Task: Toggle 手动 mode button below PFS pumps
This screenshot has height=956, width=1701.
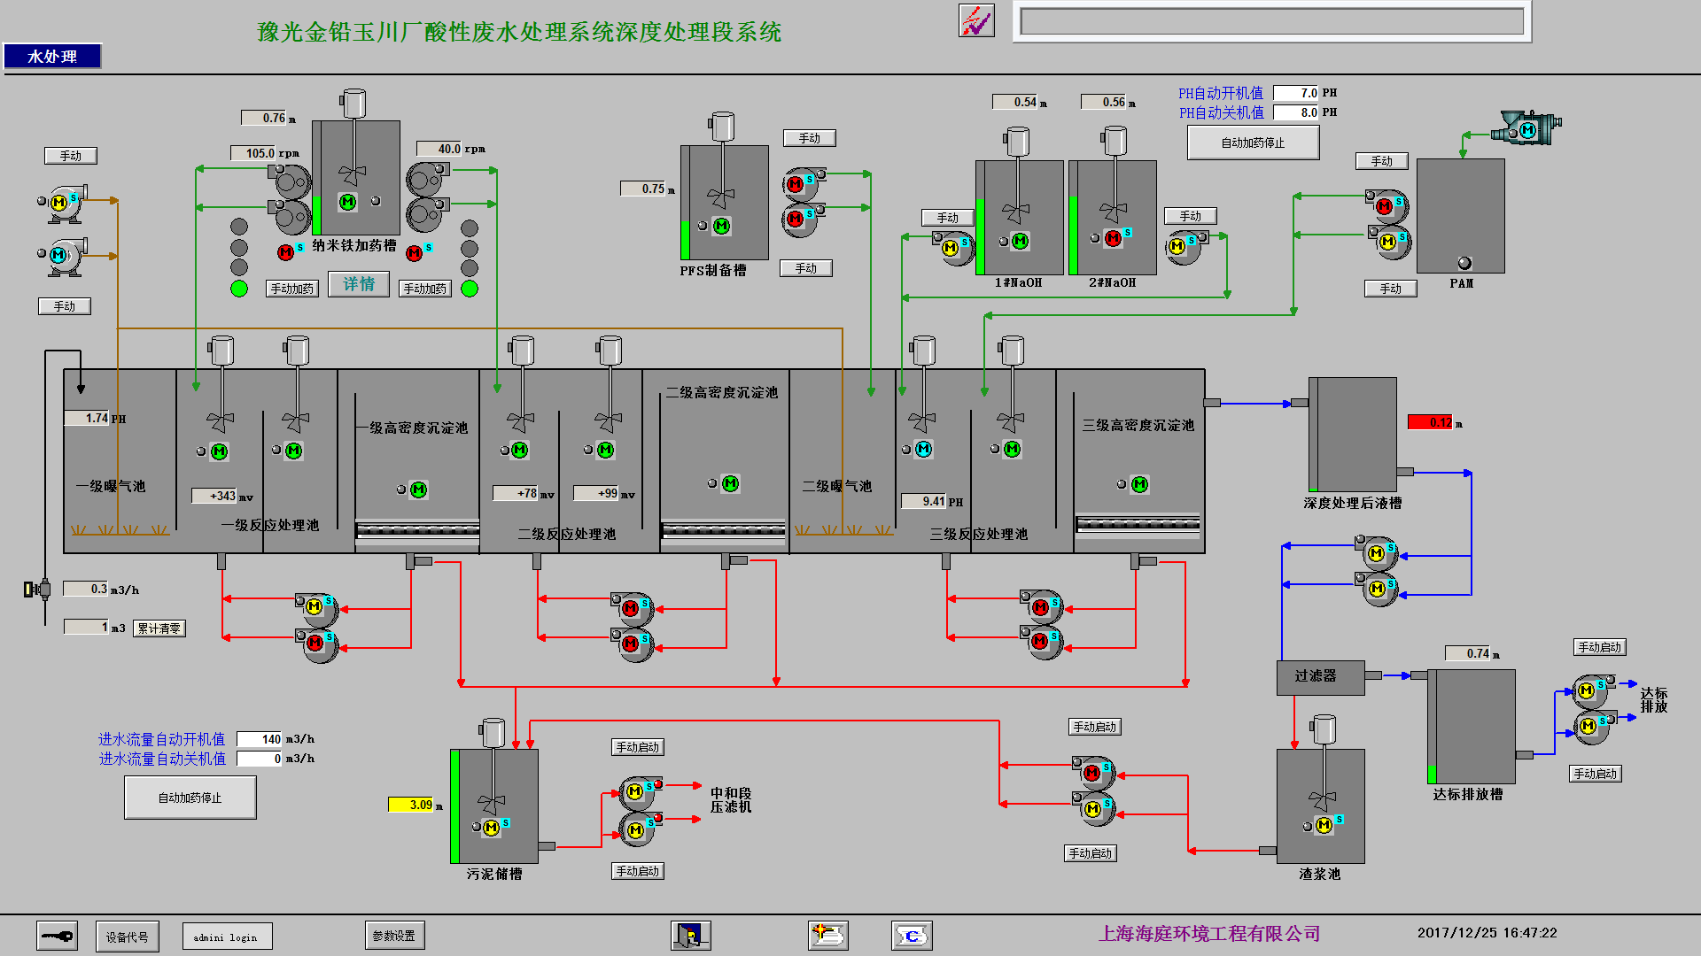Action: [805, 268]
